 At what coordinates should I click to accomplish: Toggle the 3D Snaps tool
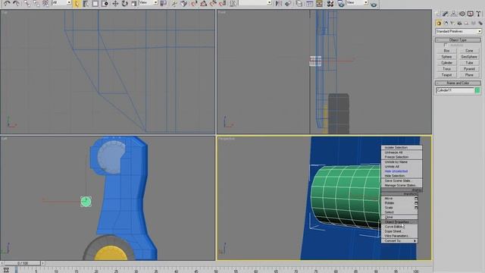coord(194,3)
